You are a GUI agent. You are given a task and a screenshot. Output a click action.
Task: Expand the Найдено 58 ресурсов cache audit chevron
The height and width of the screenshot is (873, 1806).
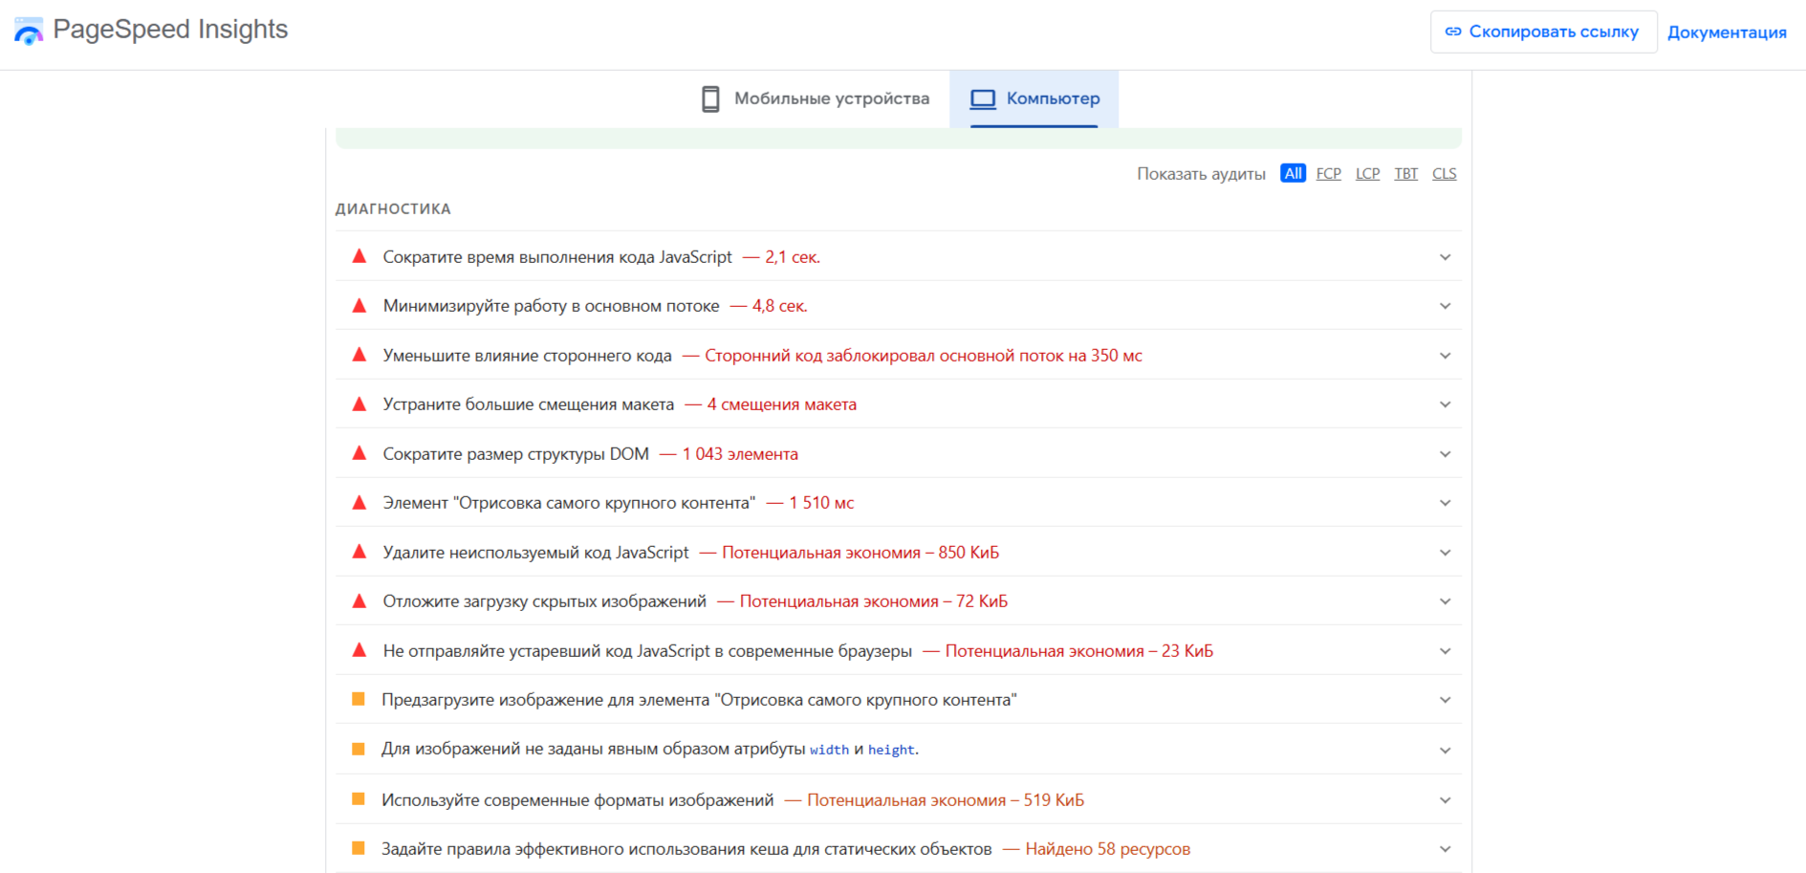(1445, 849)
